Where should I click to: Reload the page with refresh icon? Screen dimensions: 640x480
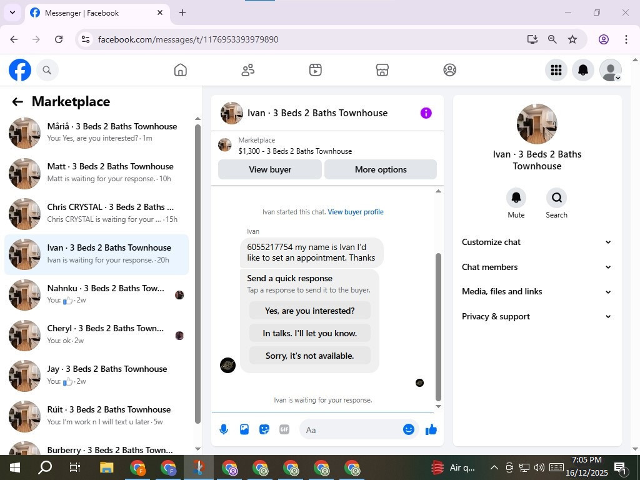coord(59,39)
